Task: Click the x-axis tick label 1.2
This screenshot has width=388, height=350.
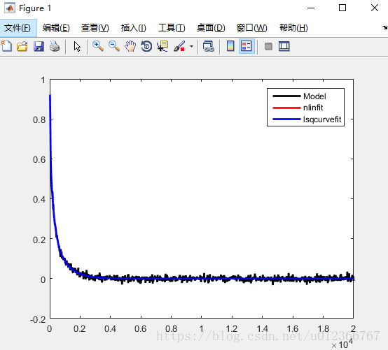Action: (x=232, y=329)
